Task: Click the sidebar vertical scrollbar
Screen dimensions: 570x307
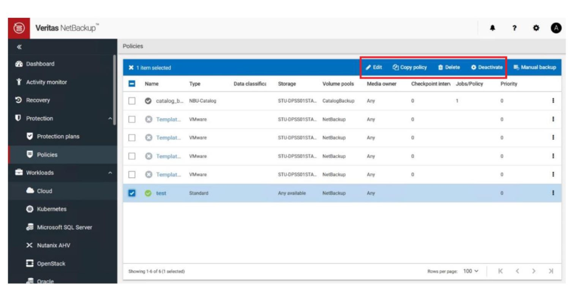Action: point(115,89)
